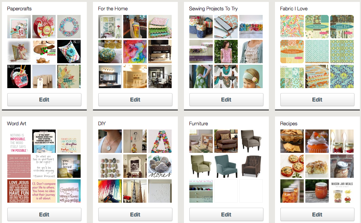Open the Fabric I Love board title
The image size is (361, 223).
(x=294, y=9)
